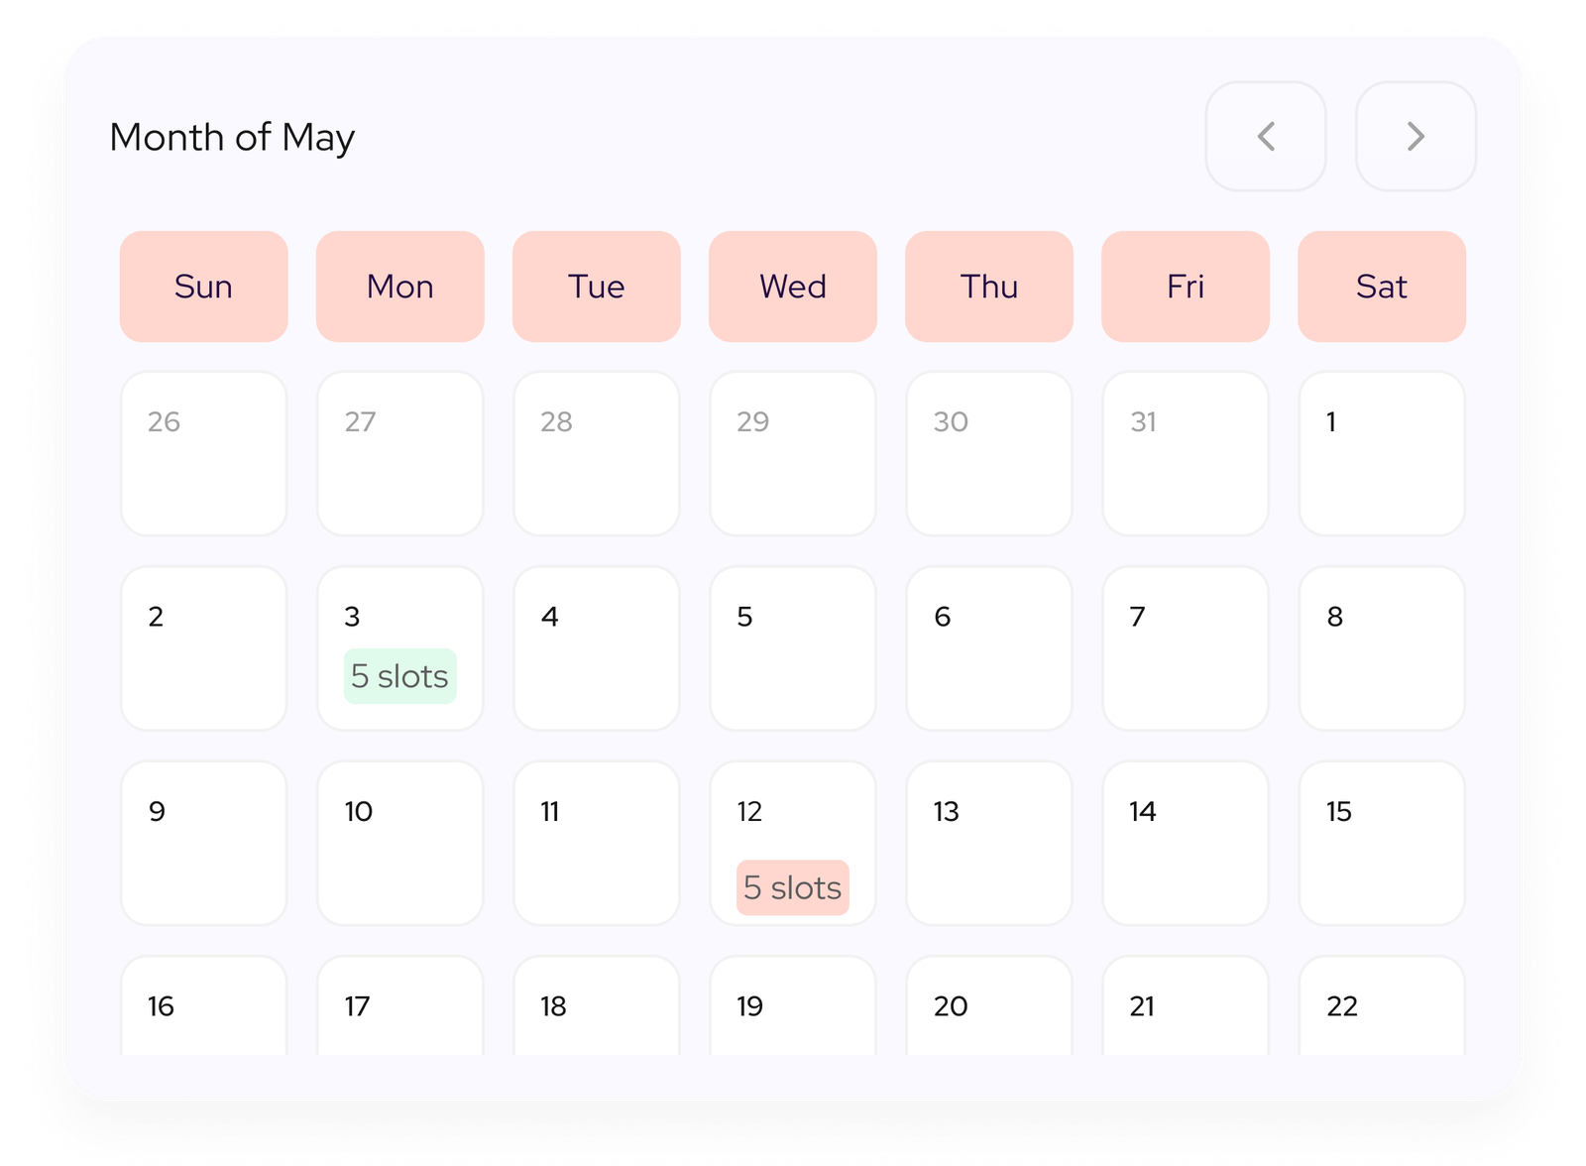
Task: Go to the previous month with left chevron
Action: (1265, 137)
